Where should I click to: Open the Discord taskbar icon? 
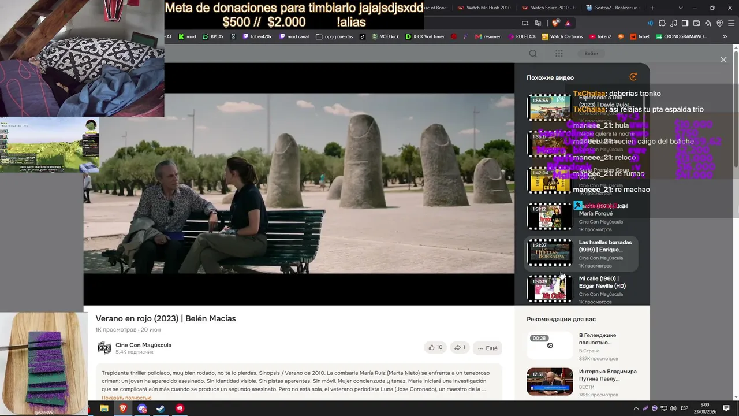(142, 408)
